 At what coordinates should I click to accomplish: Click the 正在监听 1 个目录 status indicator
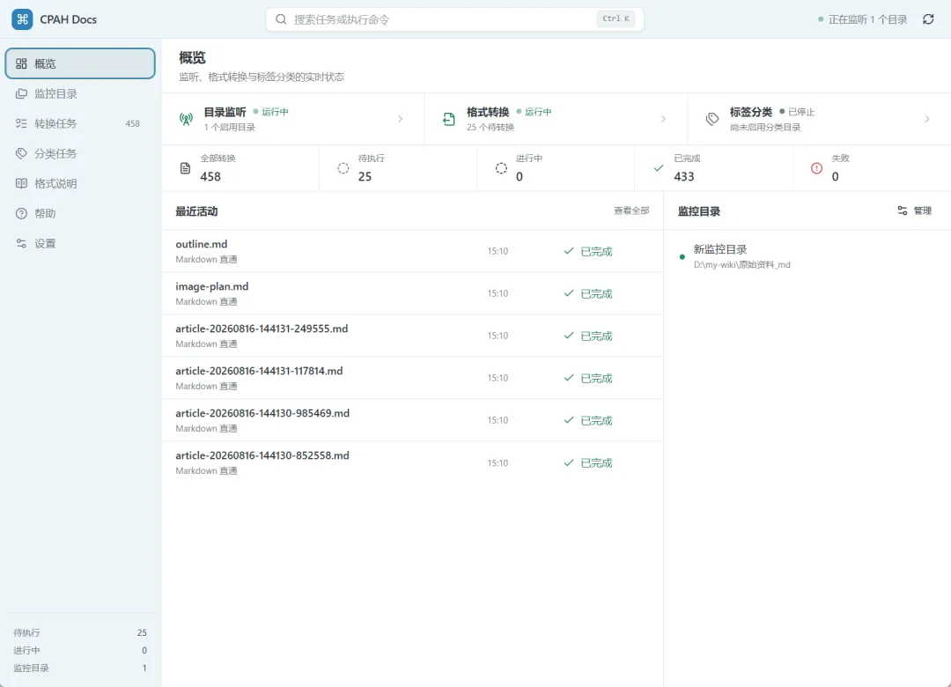coord(862,19)
